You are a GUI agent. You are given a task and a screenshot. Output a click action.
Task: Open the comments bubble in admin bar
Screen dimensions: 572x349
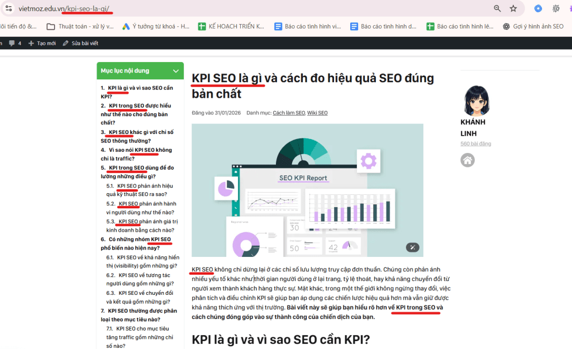tap(14, 43)
